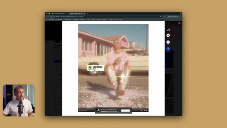Close the Behance project overlay
The width and height of the screenshot is (227, 128).
pos(179,23)
